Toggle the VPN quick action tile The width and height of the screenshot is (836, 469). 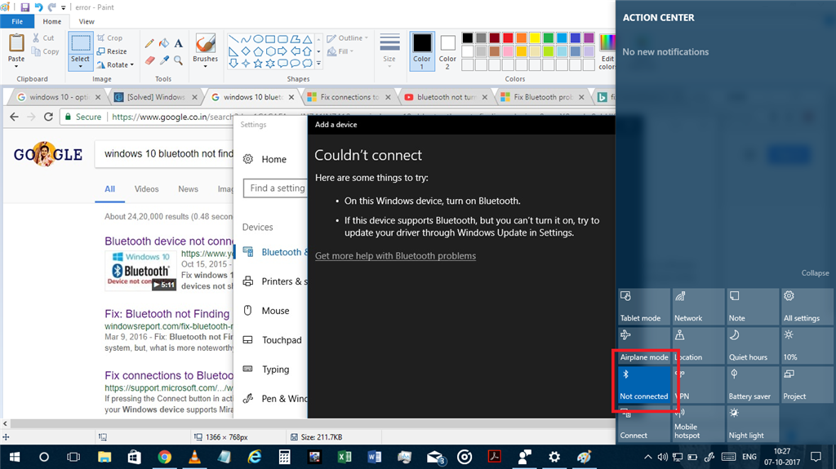point(699,384)
